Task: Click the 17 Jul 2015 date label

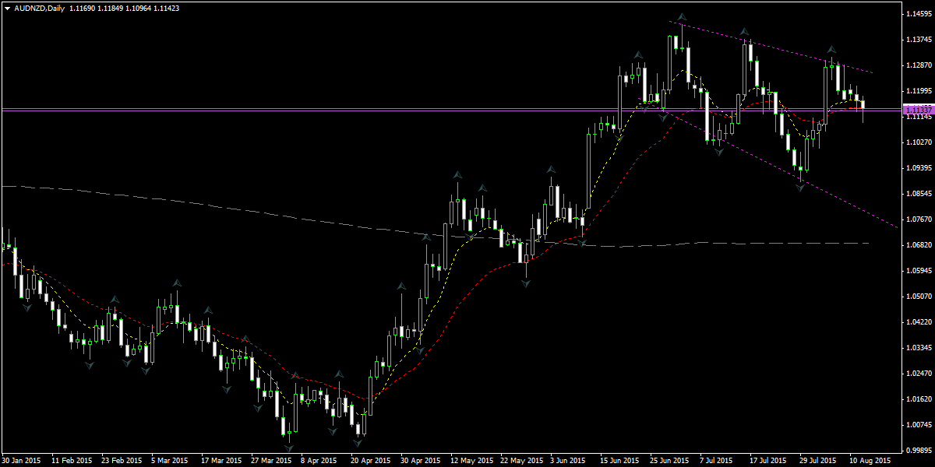Action: [770, 461]
